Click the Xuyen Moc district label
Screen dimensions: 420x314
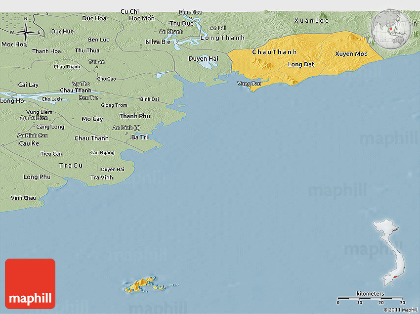tap(351, 53)
